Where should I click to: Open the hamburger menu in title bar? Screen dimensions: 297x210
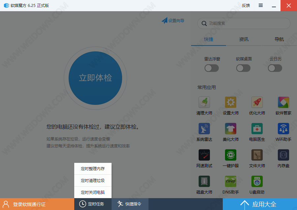261,6
